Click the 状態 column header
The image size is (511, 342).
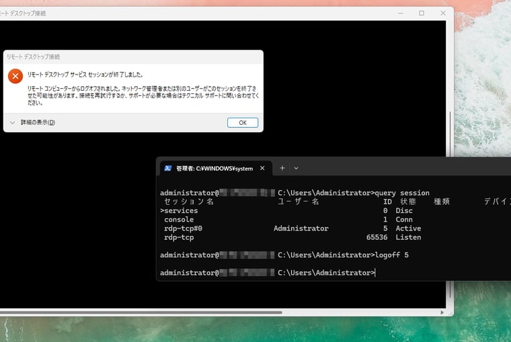pyautogui.click(x=408, y=202)
